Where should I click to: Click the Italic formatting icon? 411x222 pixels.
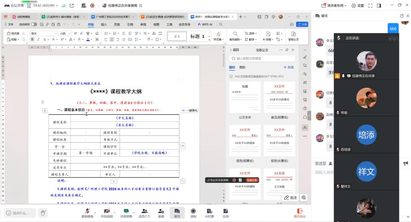point(39,40)
